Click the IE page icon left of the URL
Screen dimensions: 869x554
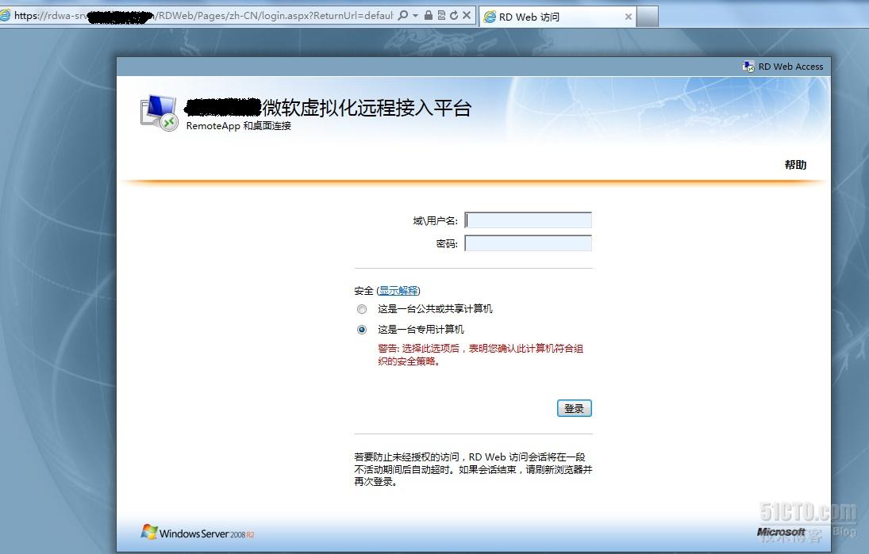5,15
